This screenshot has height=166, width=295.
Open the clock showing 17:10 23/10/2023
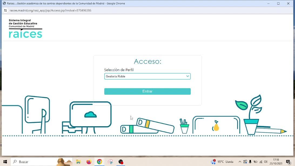pyautogui.click(x=276, y=162)
